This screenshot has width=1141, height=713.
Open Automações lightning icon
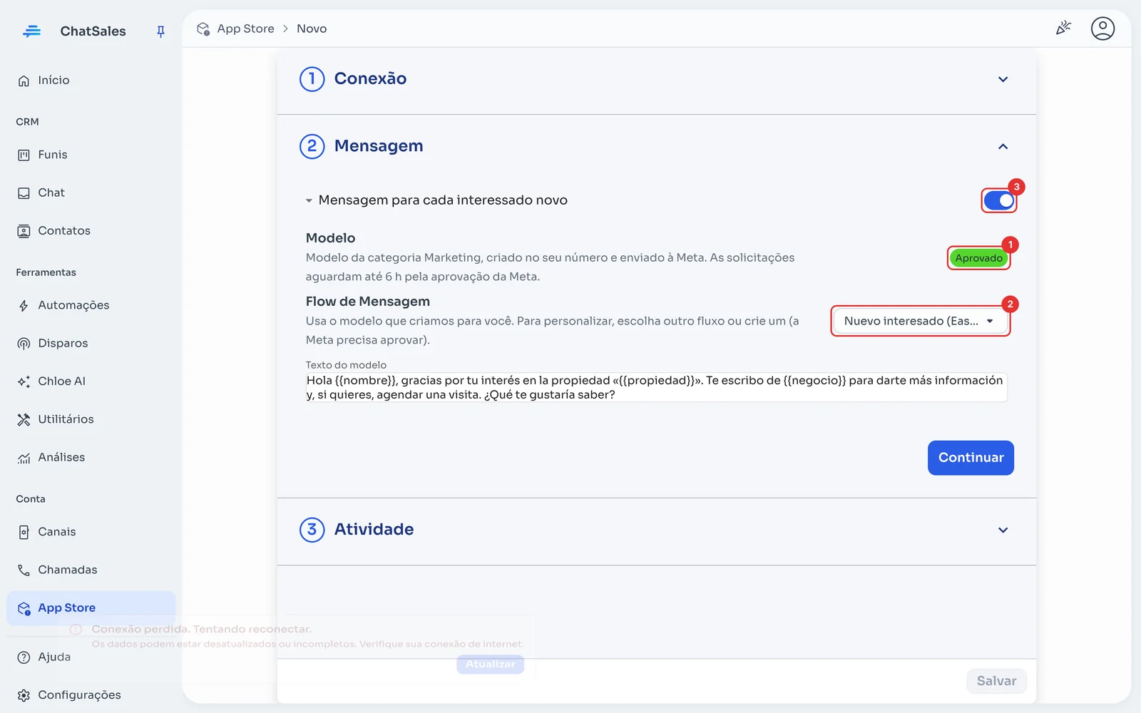tap(24, 306)
